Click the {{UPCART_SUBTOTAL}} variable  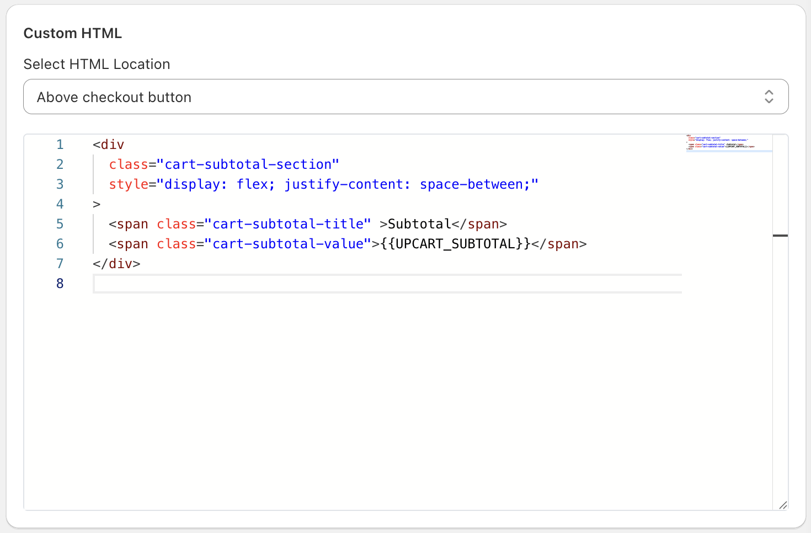pyautogui.click(x=456, y=244)
